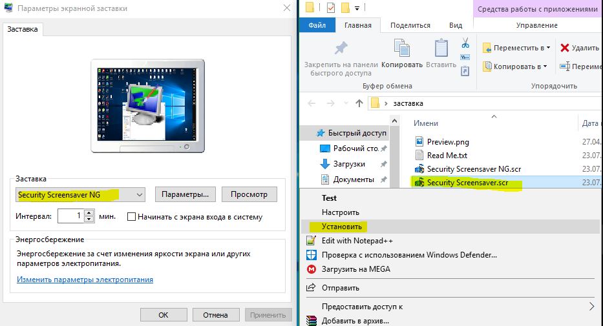603x326 pixels.
Task: Click the Up arrow in Explorer navigation
Action: (359, 103)
